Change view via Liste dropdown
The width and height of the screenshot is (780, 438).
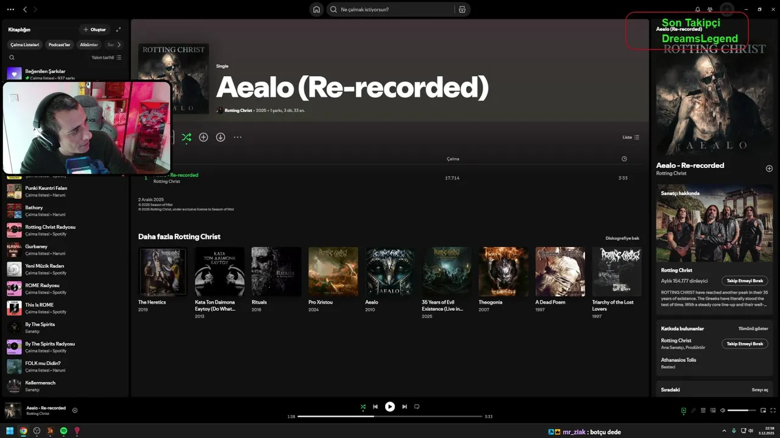(x=631, y=137)
